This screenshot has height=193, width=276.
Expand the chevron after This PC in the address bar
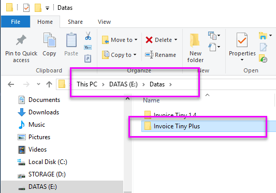click(103, 85)
